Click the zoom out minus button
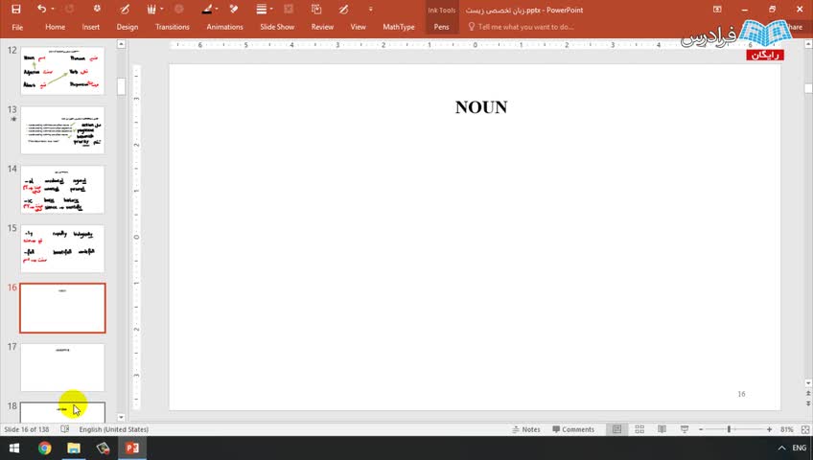 (701, 429)
